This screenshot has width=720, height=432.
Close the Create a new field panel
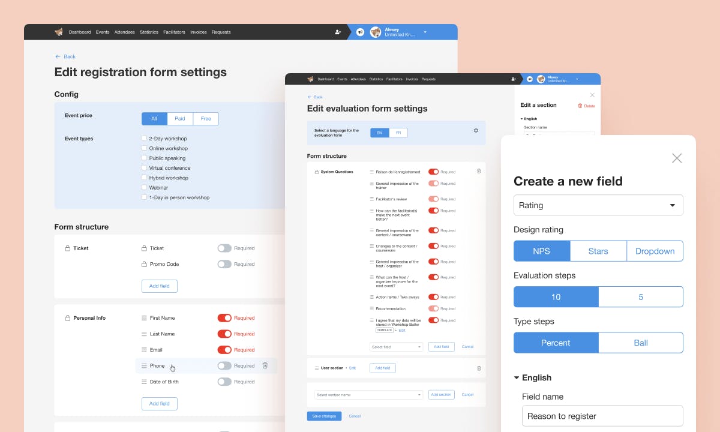click(x=677, y=158)
